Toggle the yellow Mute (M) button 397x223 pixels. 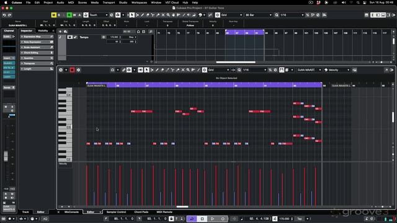coord(54,15)
